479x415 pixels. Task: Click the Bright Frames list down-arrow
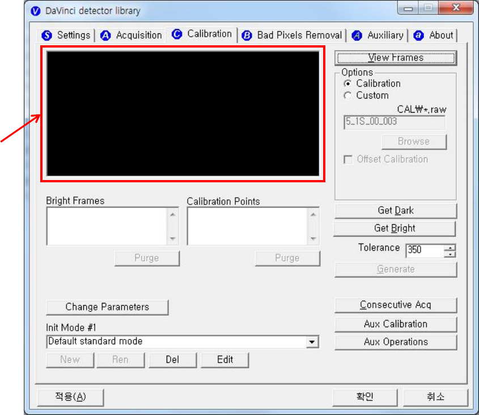coord(173,238)
